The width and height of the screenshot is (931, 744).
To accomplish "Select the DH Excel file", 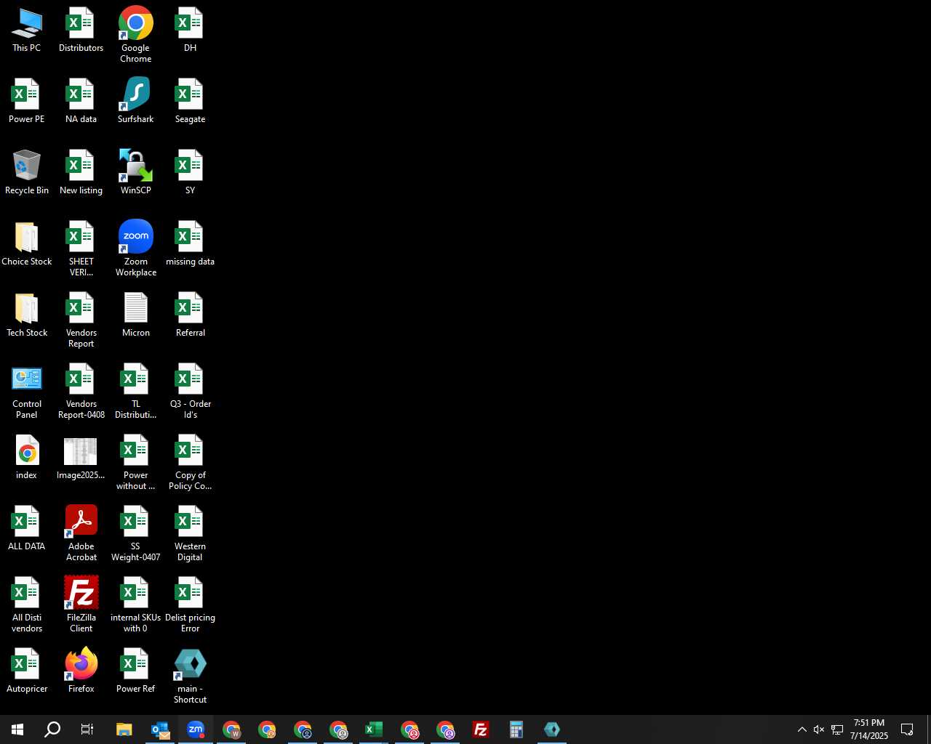I will tap(190, 31).
